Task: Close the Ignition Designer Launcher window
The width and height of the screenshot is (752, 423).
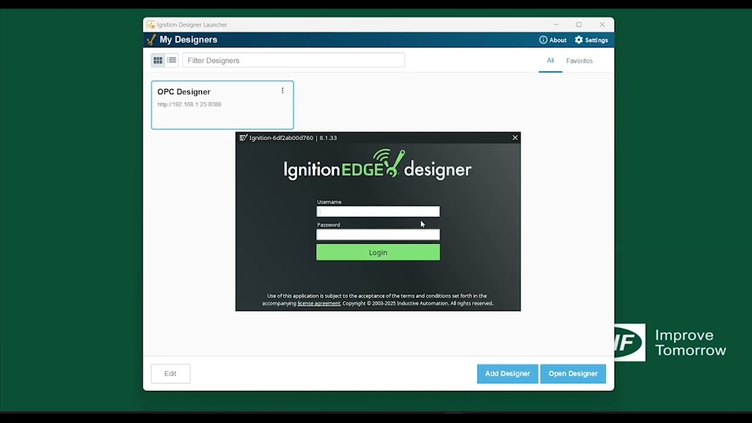Action: click(x=602, y=25)
